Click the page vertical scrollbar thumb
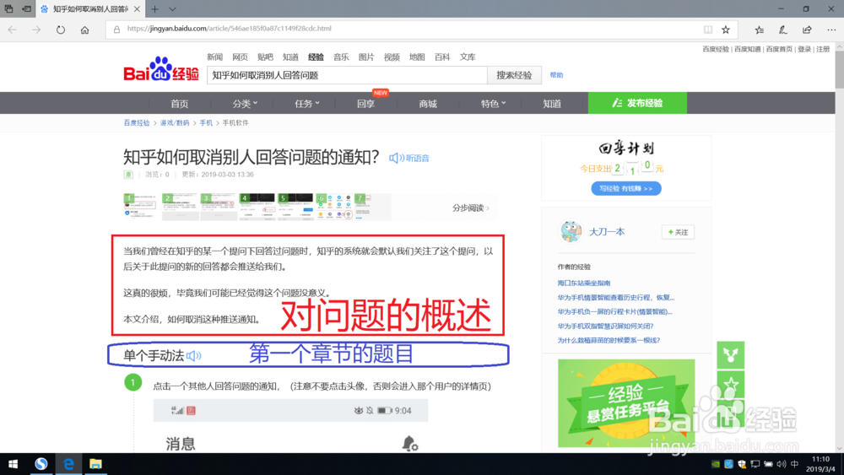 pyautogui.click(x=839, y=70)
